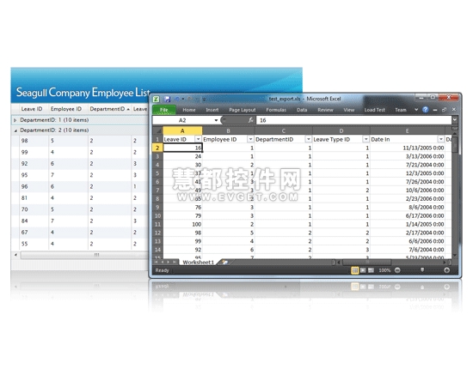Click the Insert Function fx icon
473x369 pixels.
pos(250,120)
